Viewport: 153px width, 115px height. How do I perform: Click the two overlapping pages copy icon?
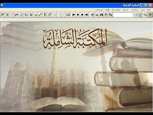[x=26, y=15]
